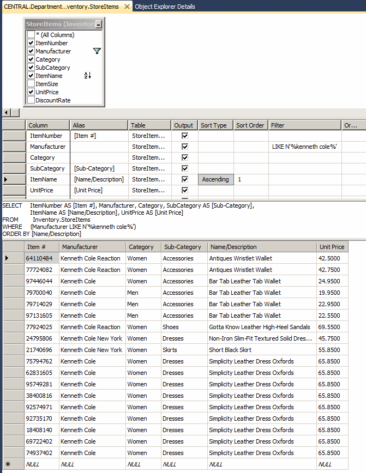Click the current-row arrow marker for item 64110484

[7, 258]
